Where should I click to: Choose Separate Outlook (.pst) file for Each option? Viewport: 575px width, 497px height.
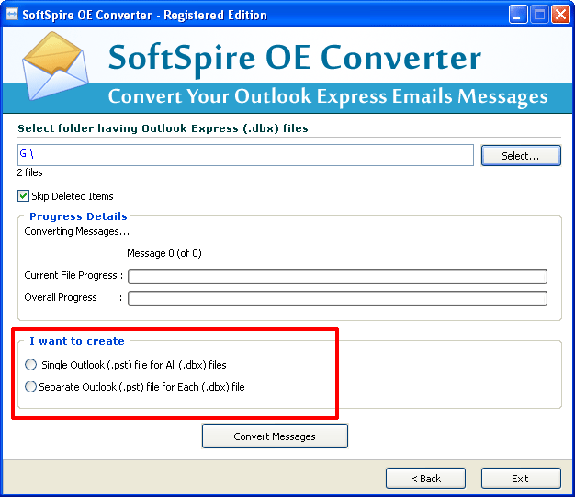coord(31,386)
